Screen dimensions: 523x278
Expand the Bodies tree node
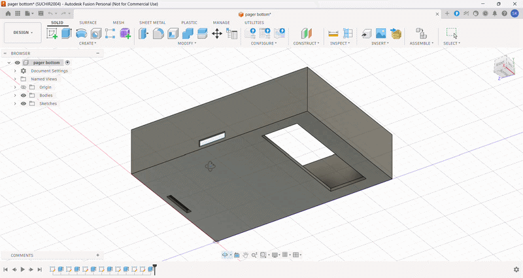pyautogui.click(x=15, y=96)
